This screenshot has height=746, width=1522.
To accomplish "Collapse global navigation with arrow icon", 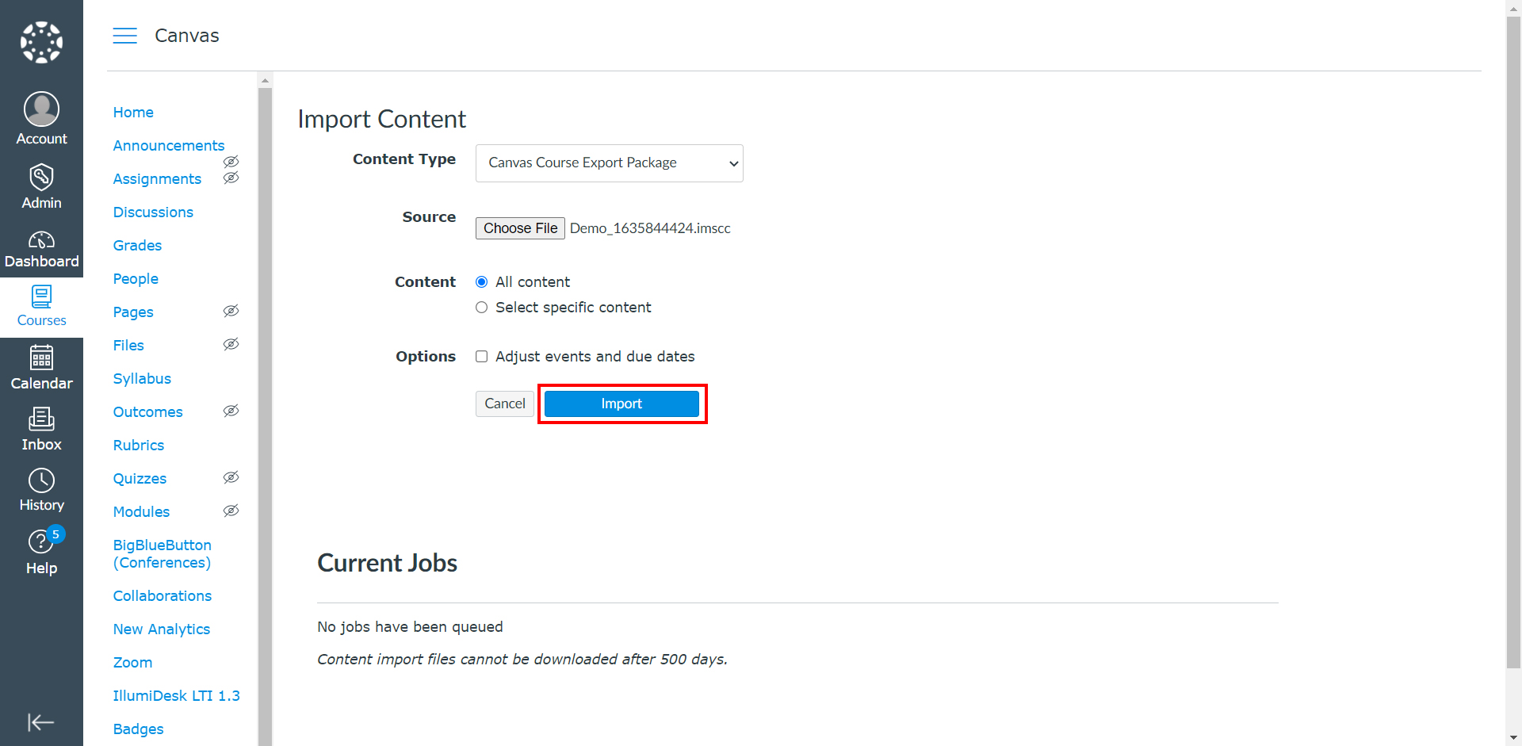I will 41,722.
